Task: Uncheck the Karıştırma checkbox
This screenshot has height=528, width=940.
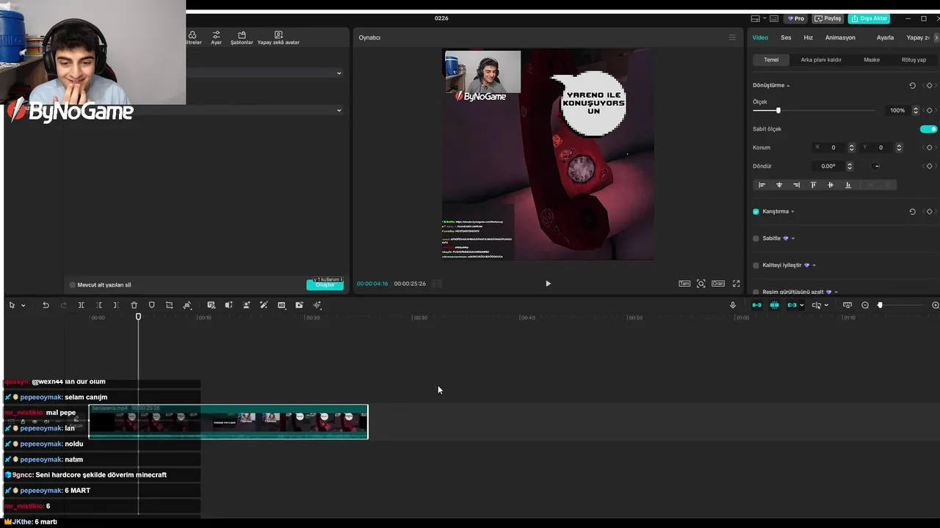Action: pyautogui.click(x=756, y=211)
